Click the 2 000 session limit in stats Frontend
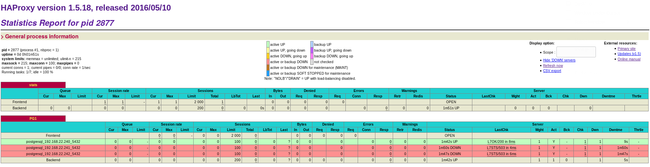The width and height of the screenshot is (650, 167). click(199, 102)
